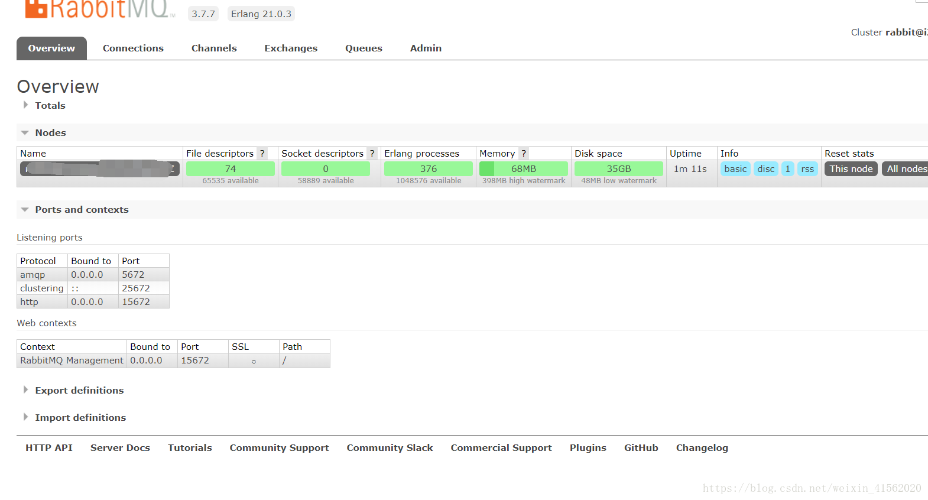Open the HTTP API link

pyautogui.click(x=49, y=447)
